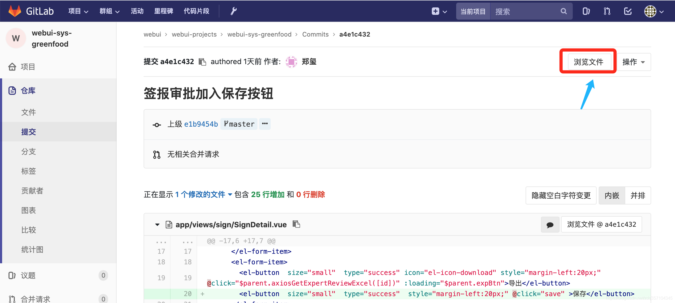The height and width of the screenshot is (303, 675).
Task: Expand the ellipsis next to master branch
Action: click(x=265, y=124)
